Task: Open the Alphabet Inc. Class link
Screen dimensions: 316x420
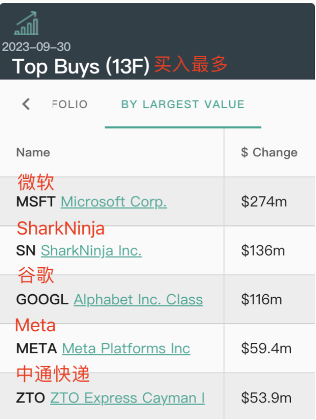Action: (138, 300)
